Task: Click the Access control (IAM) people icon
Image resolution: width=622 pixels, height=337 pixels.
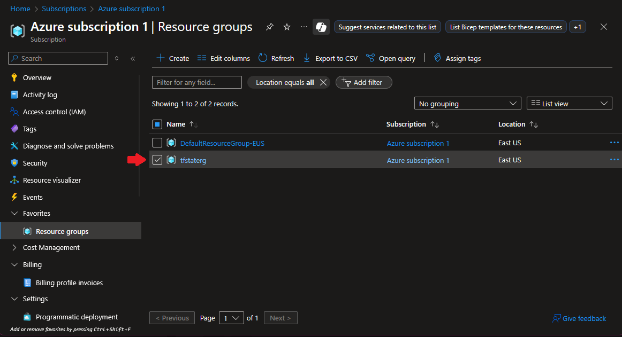Action: coord(14,112)
